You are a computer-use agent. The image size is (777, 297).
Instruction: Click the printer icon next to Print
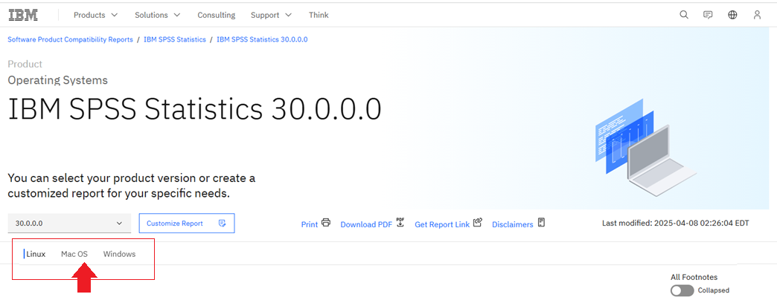click(325, 223)
